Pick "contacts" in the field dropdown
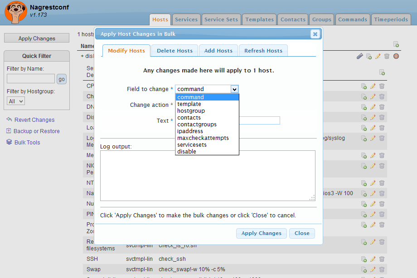Screen dimensions: 417x278 coord(207,117)
